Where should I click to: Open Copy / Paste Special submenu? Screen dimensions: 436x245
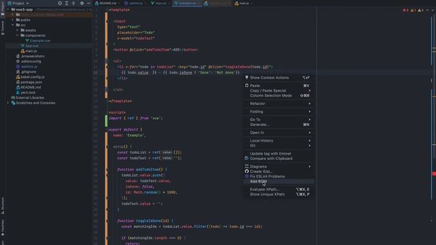(x=279, y=91)
